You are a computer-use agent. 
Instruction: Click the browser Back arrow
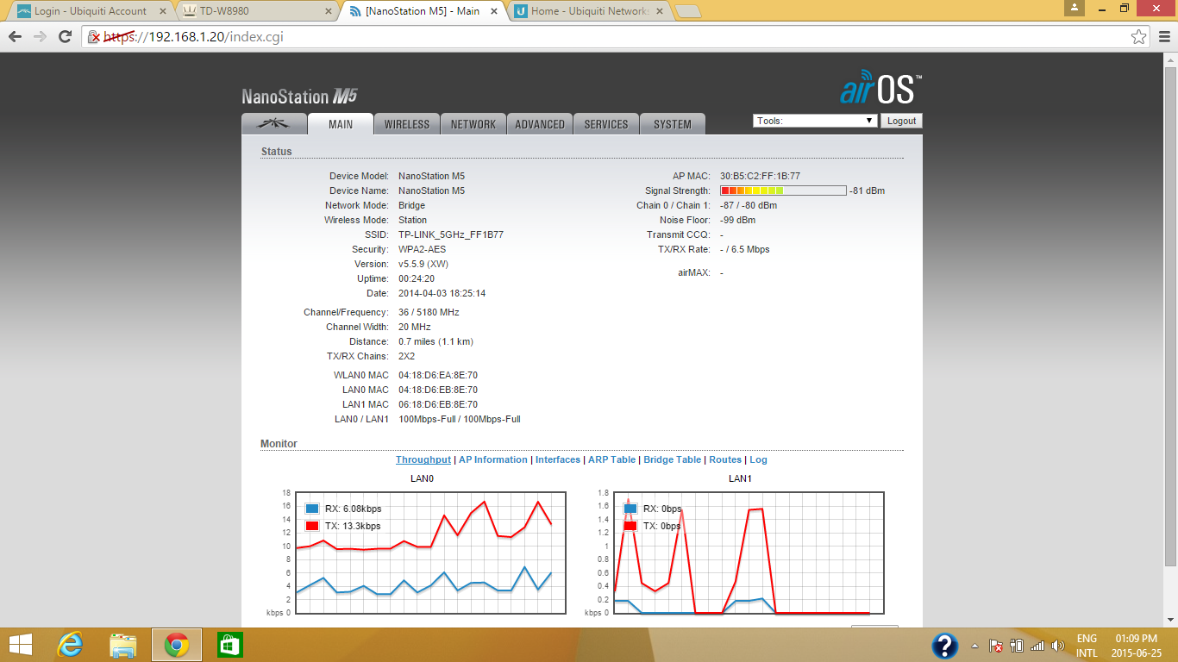pos(16,37)
